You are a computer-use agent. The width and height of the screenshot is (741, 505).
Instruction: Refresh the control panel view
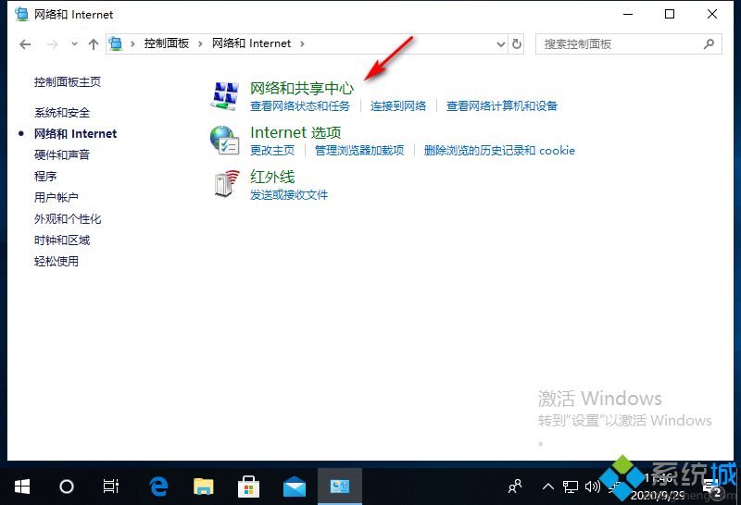pyautogui.click(x=517, y=43)
